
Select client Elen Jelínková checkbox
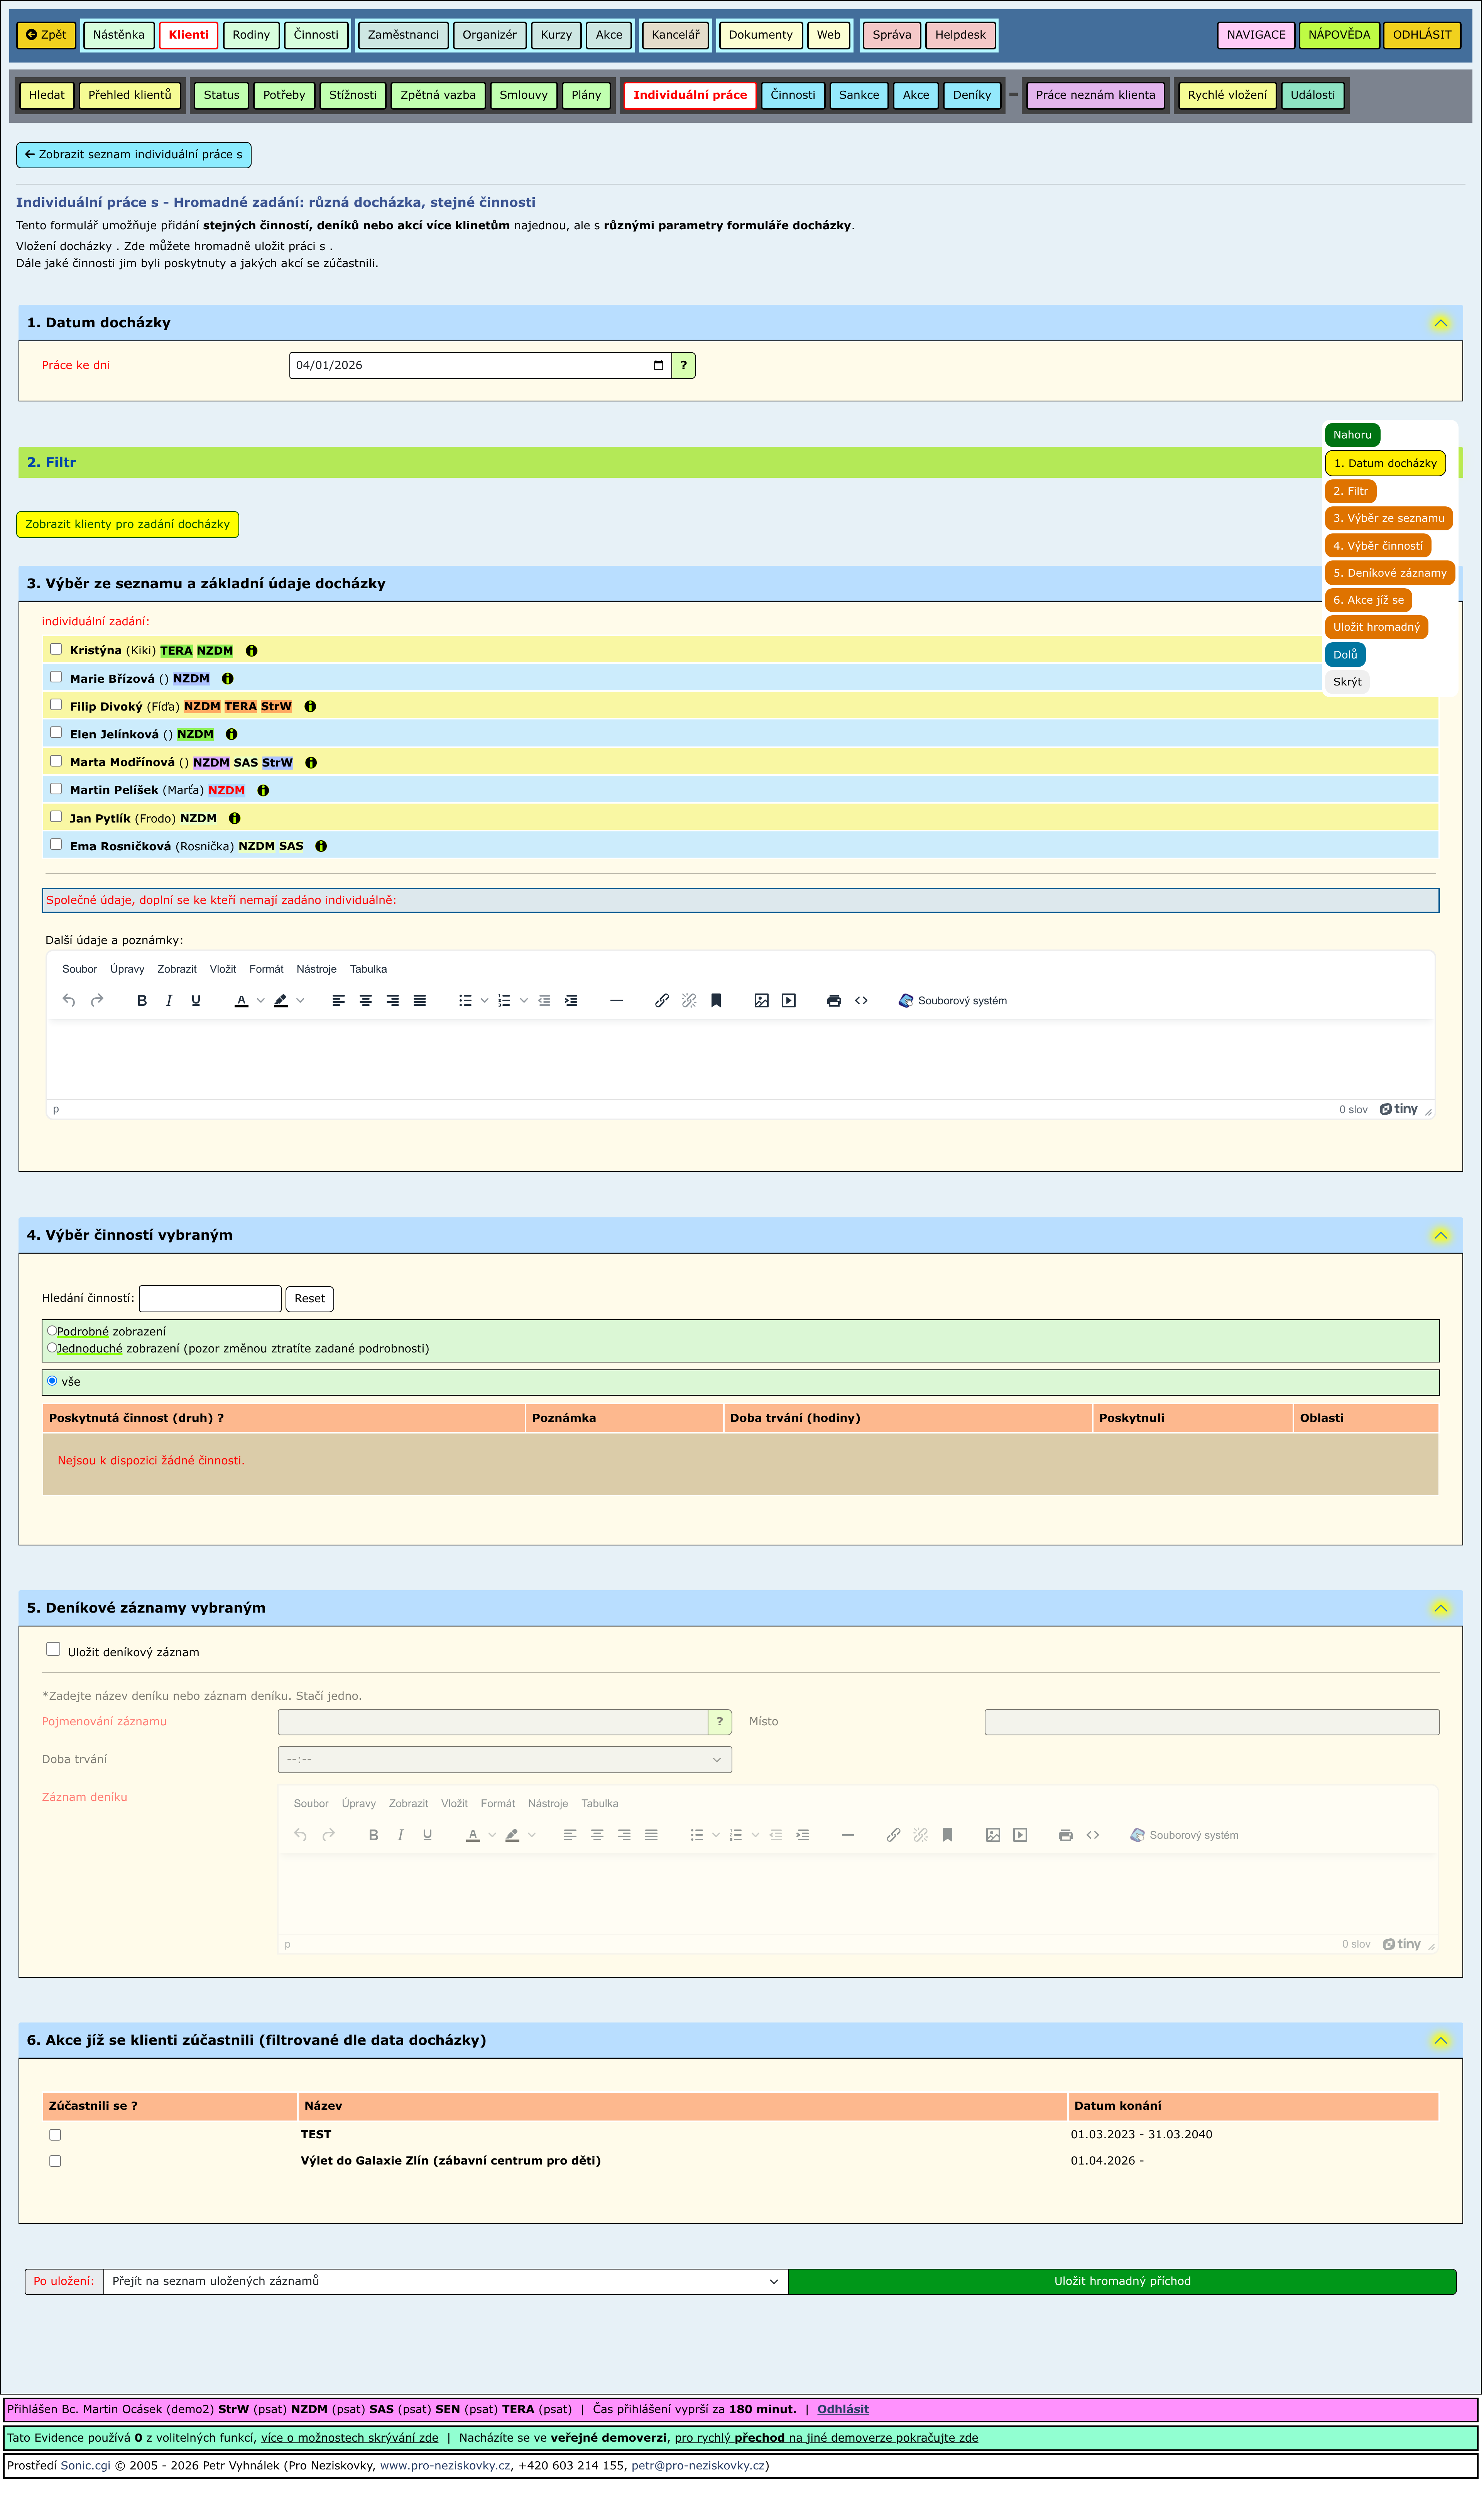[x=56, y=733]
